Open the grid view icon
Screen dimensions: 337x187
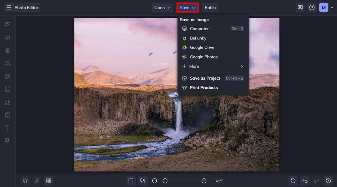(49, 181)
